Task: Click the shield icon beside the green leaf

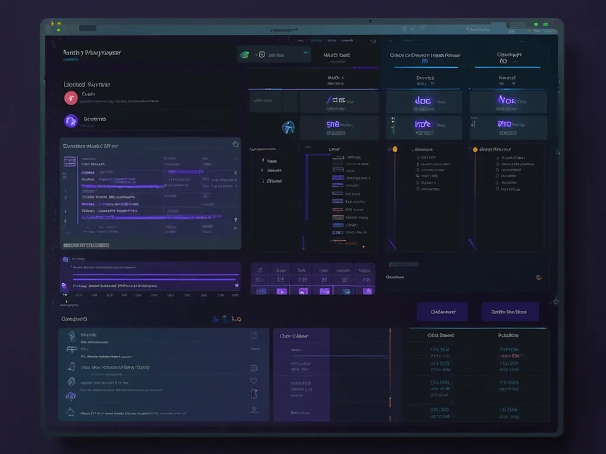Action: pyautogui.click(x=262, y=55)
